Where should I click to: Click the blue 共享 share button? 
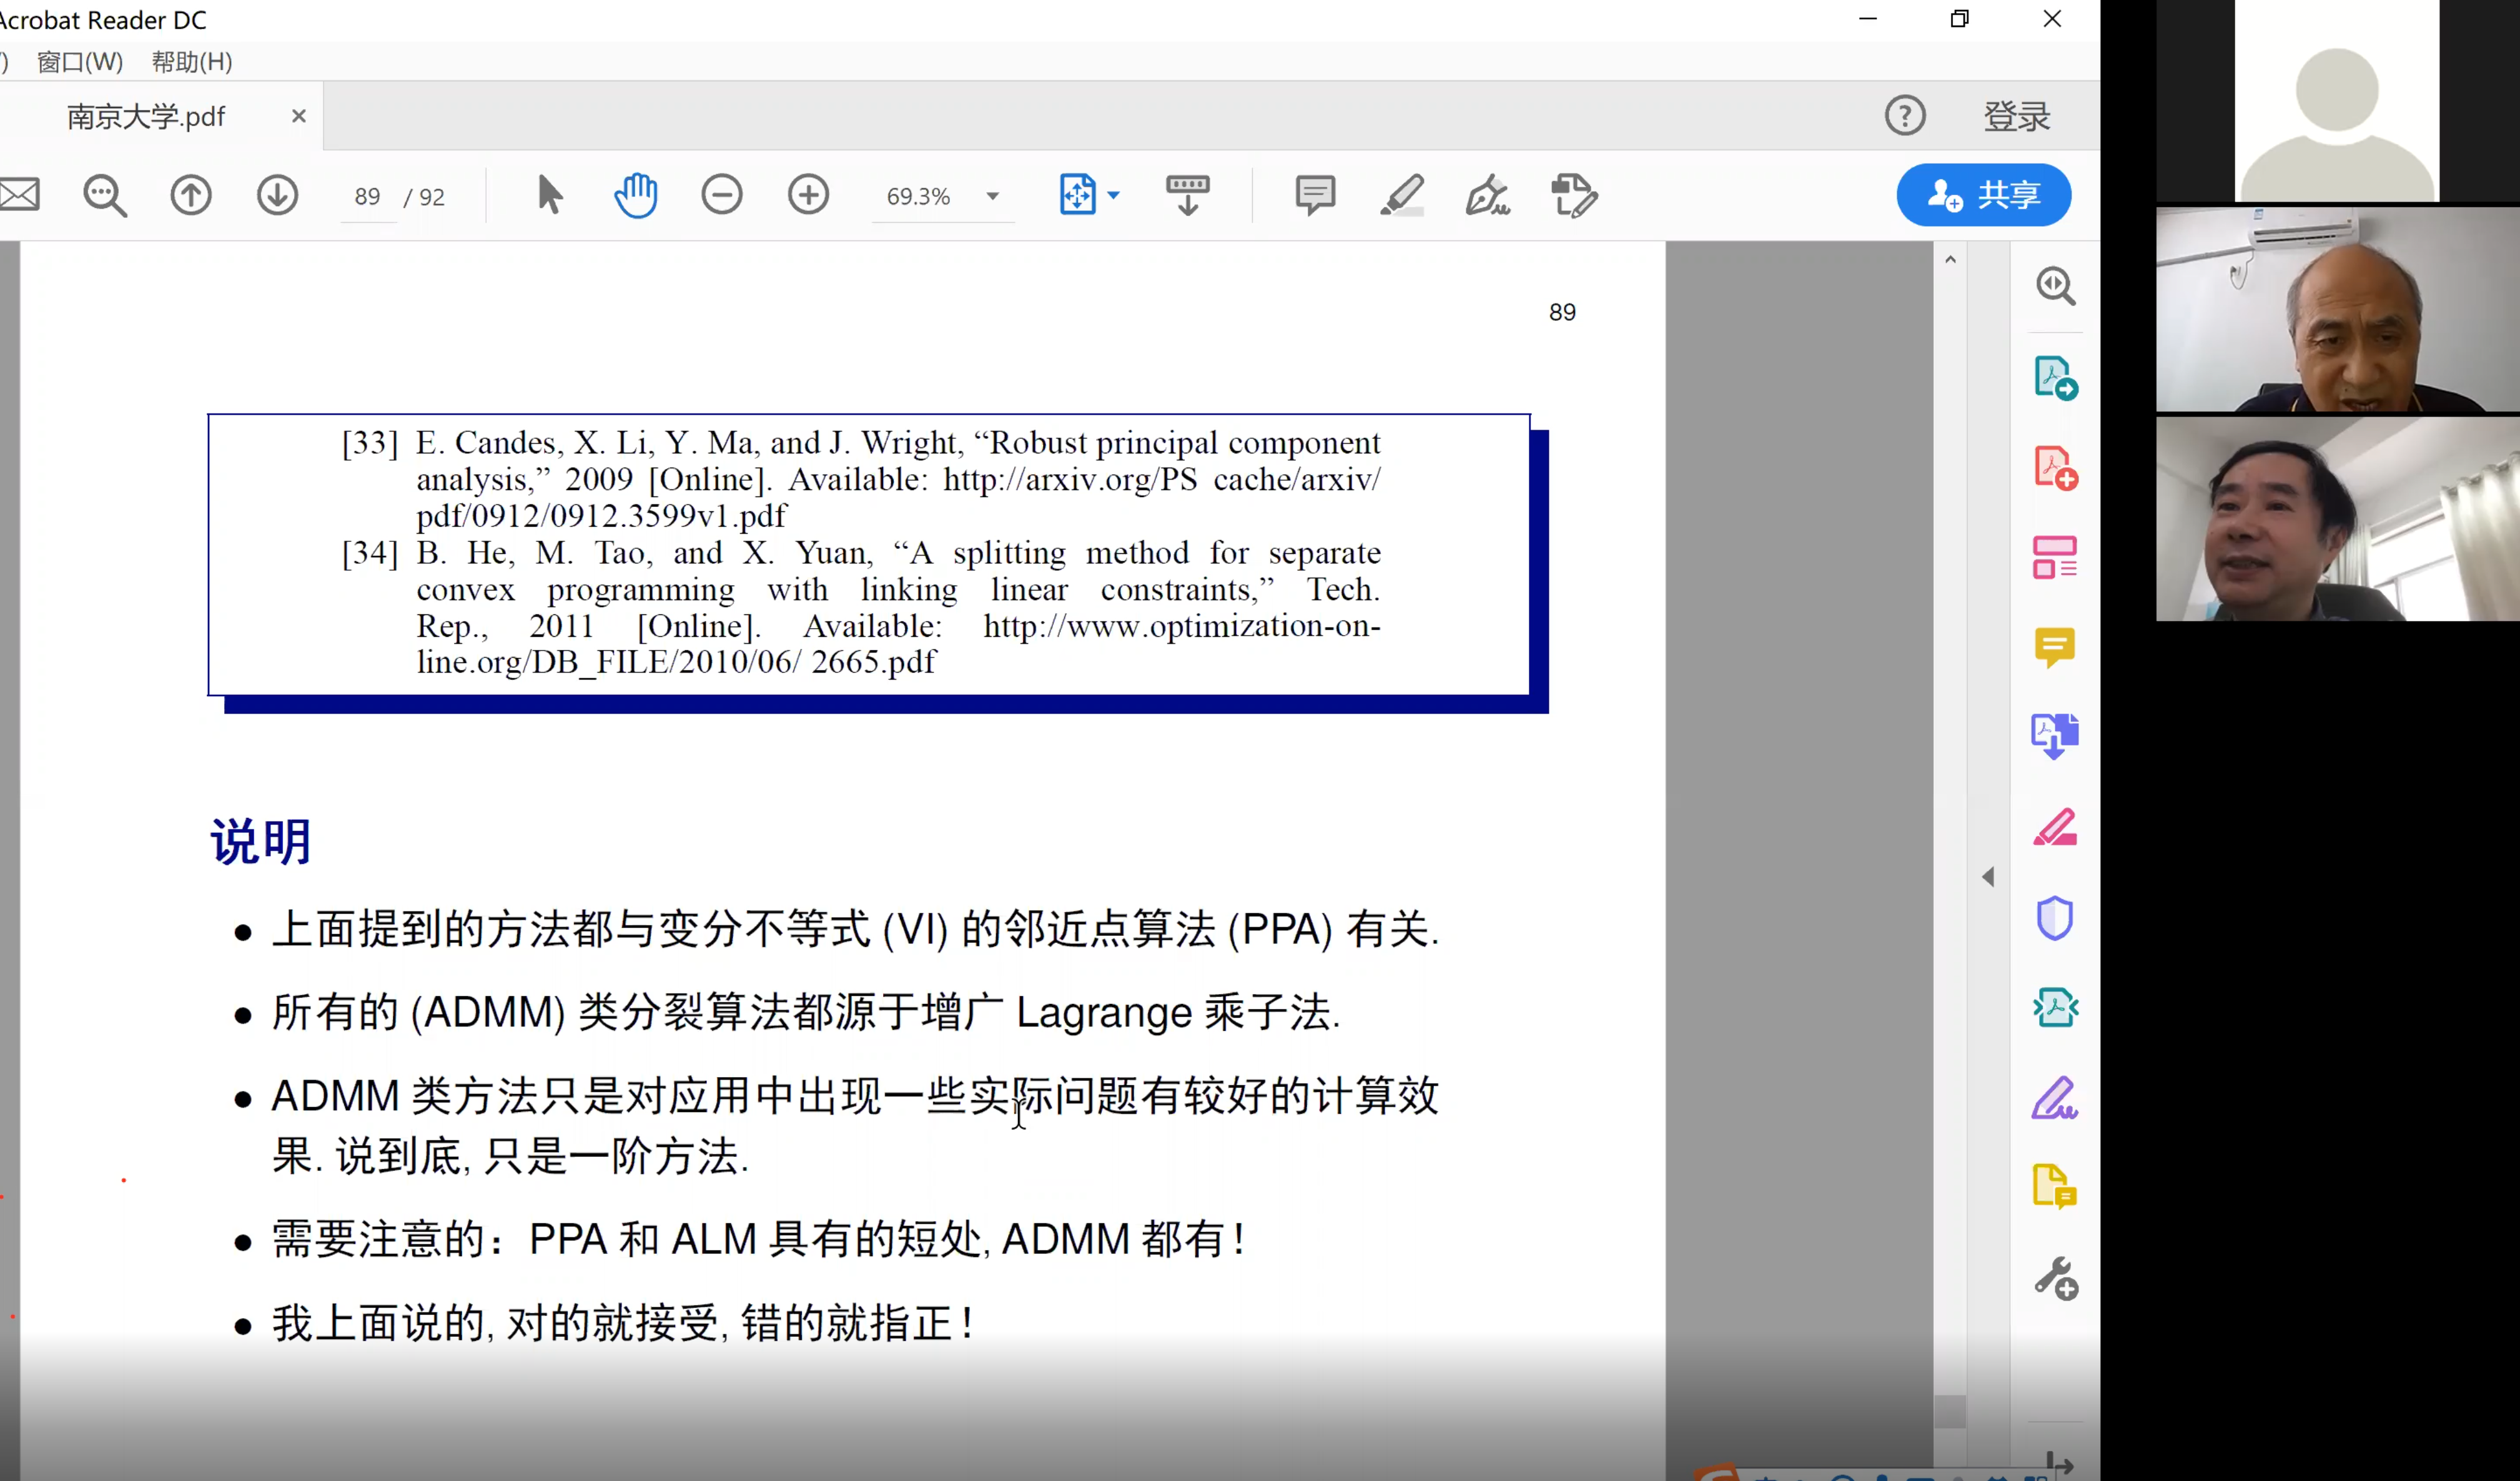1983,195
